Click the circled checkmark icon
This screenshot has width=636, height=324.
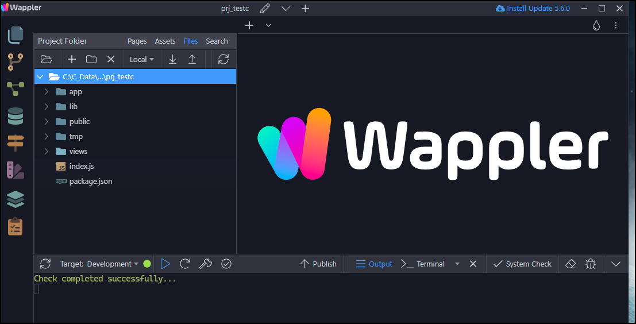click(226, 264)
